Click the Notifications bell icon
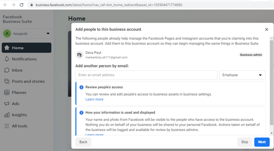This screenshot has width=274, height=151. (x=7, y=59)
